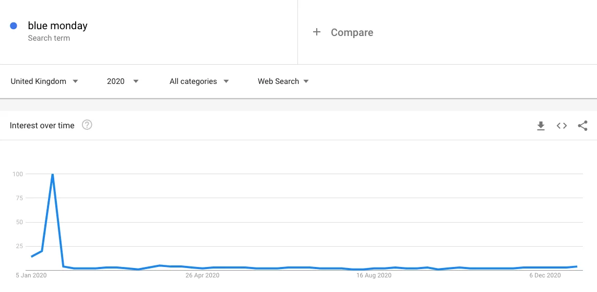Add a comparison term with Compare
This screenshot has height=292, width=597.
click(352, 32)
